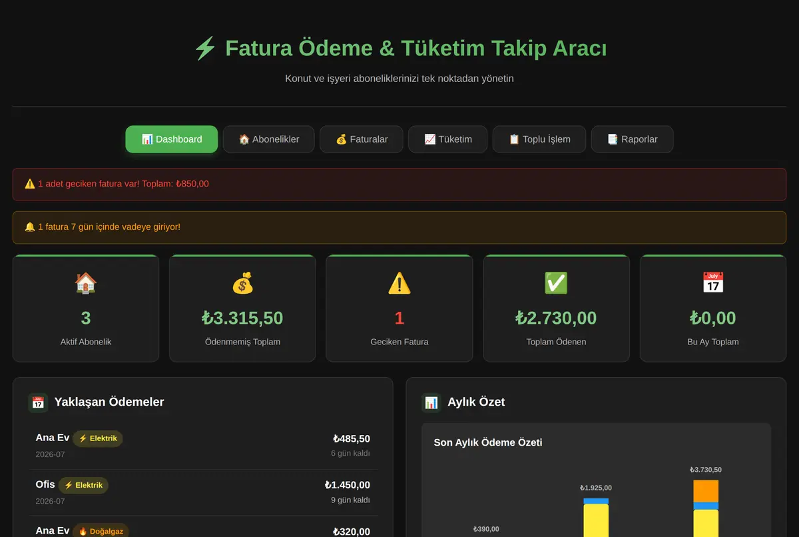
Task: Select the Doğalgaz badge next to Ana Ev
Action: pyautogui.click(x=101, y=531)
